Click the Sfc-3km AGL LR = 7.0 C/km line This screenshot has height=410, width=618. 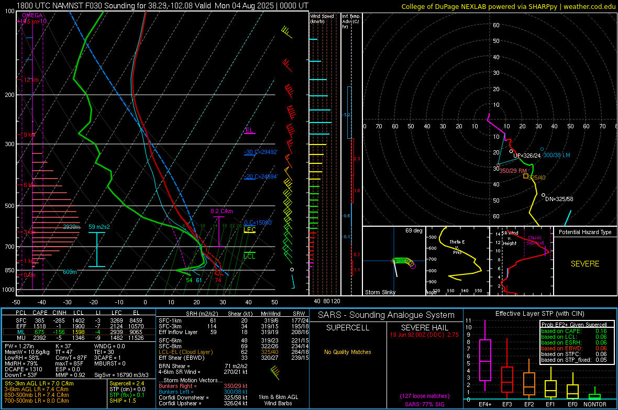39,384
